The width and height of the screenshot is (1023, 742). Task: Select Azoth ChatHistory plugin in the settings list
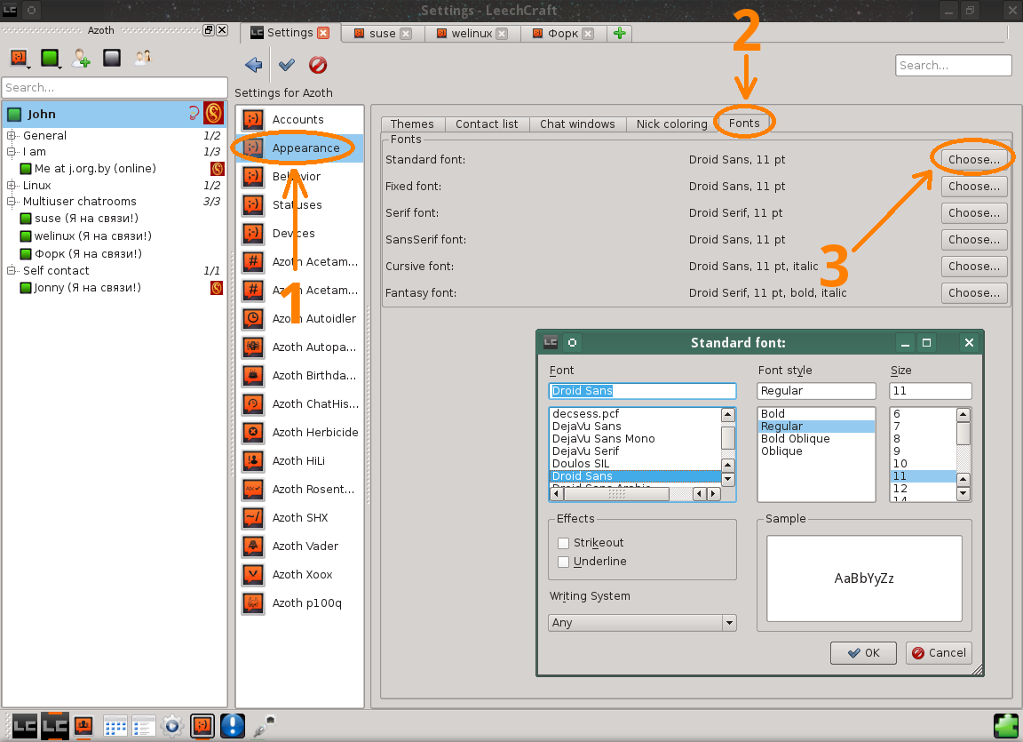299,404
